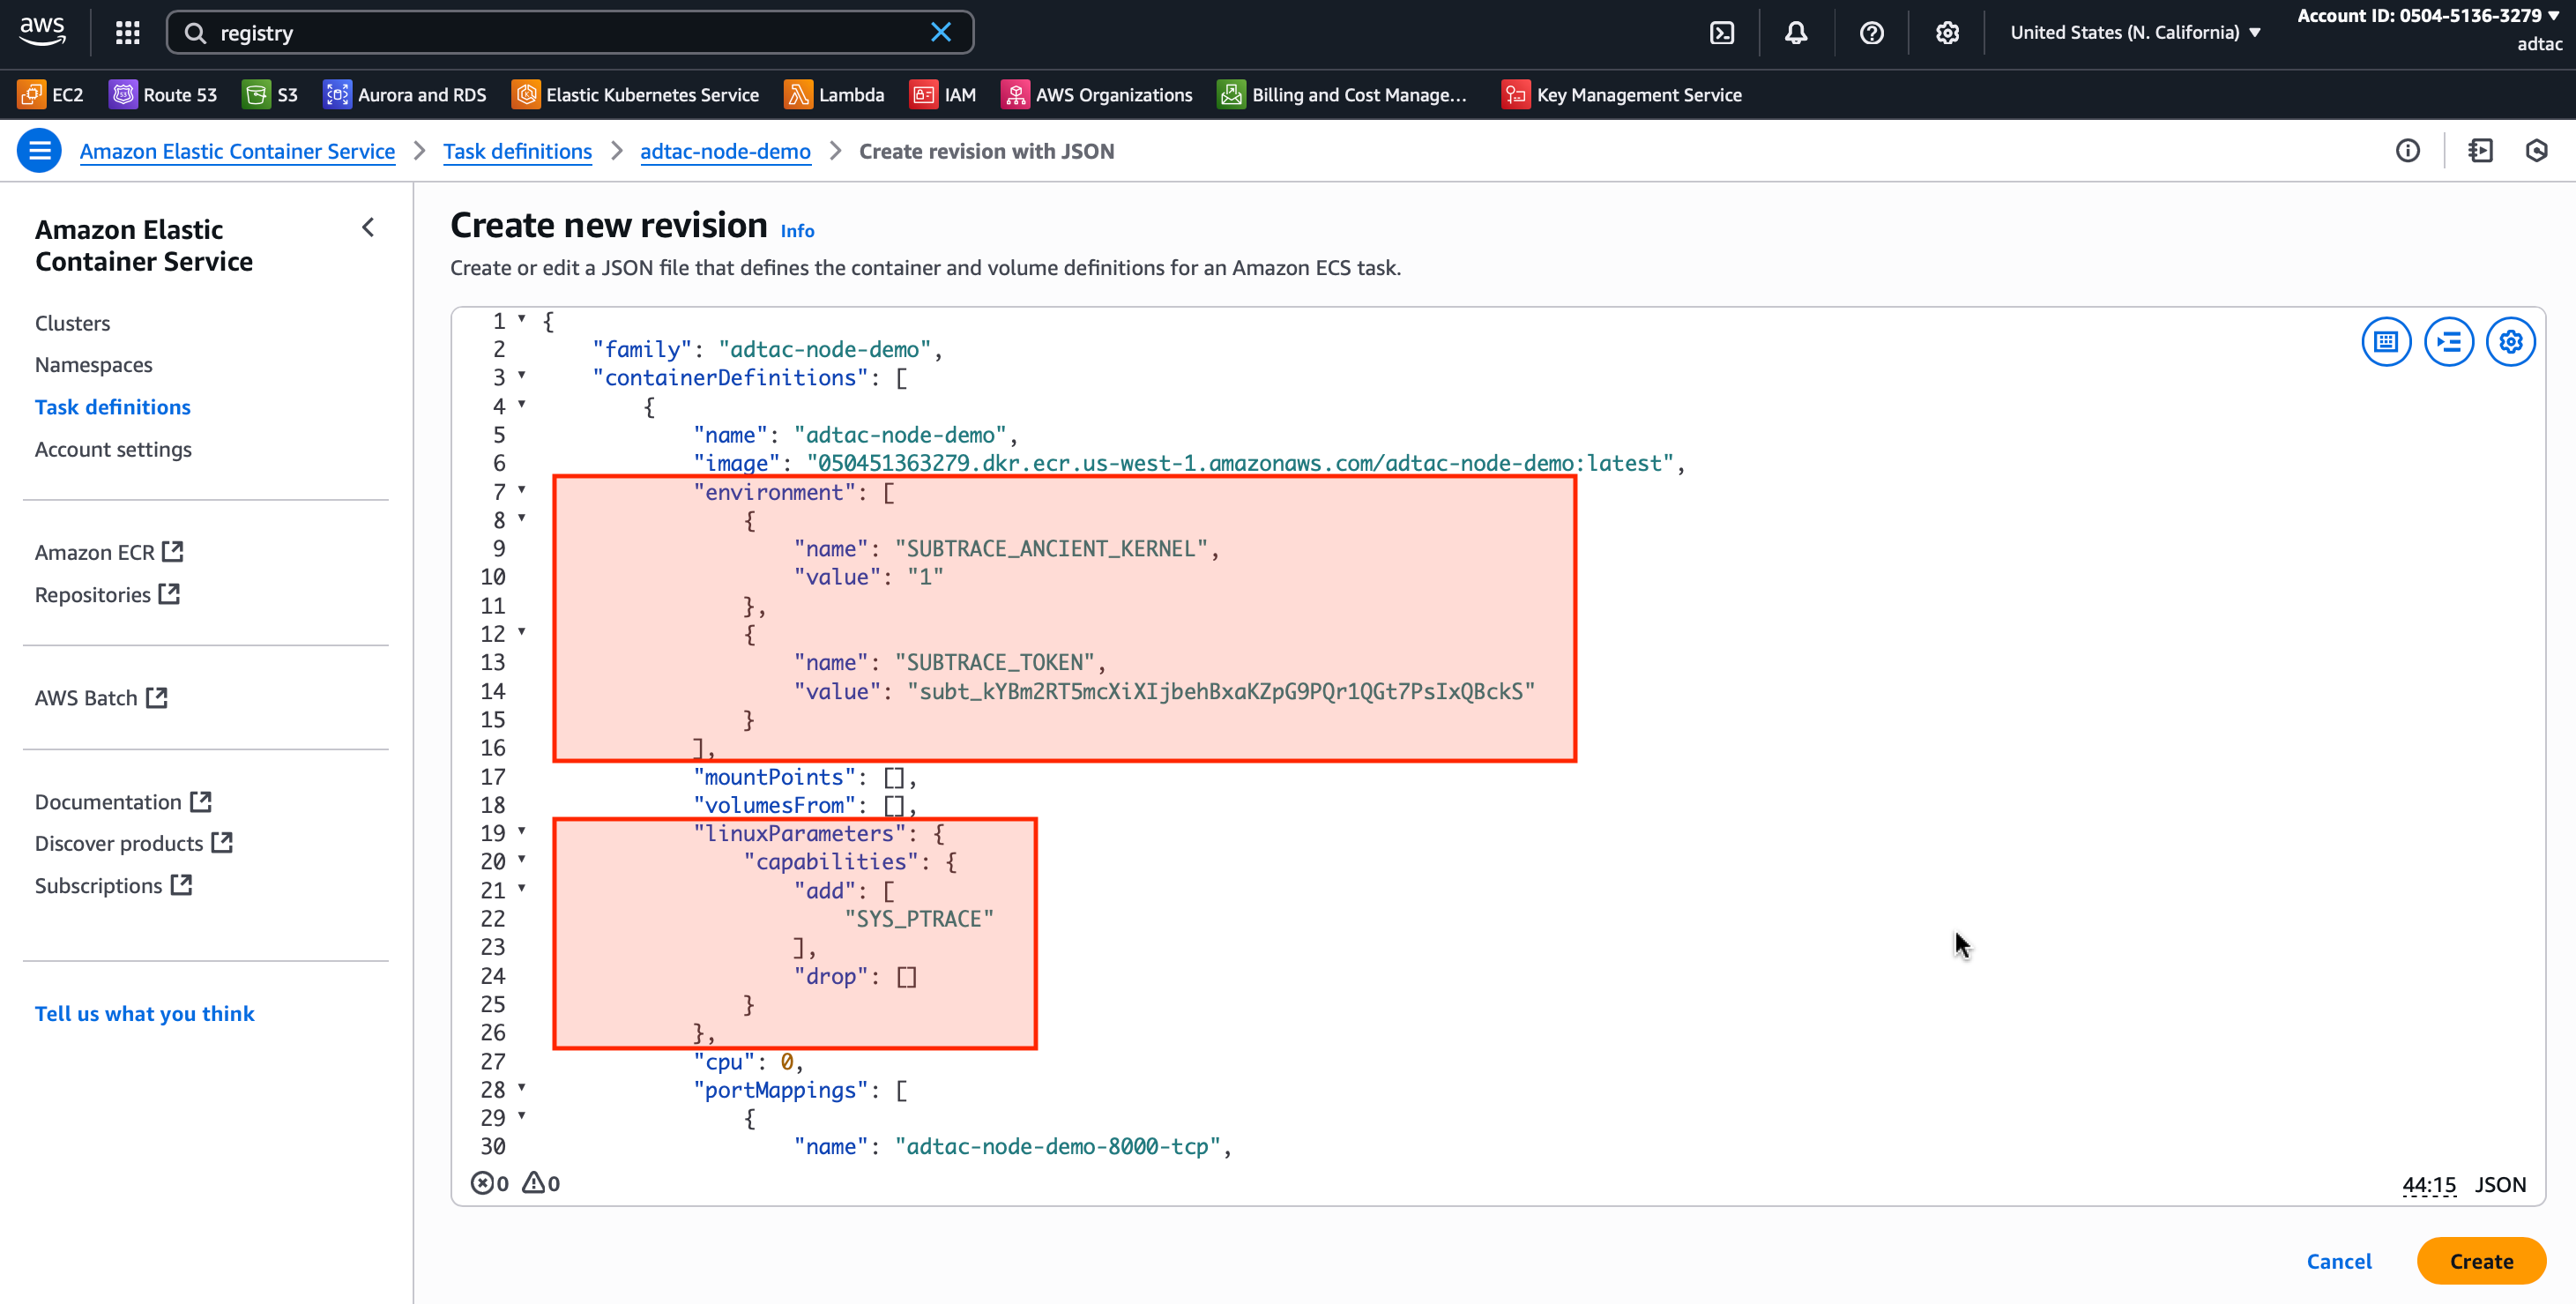Open the Info link beside the heading
Image resolution: width=2576 pixels, height=1304 pixels.
797,231
